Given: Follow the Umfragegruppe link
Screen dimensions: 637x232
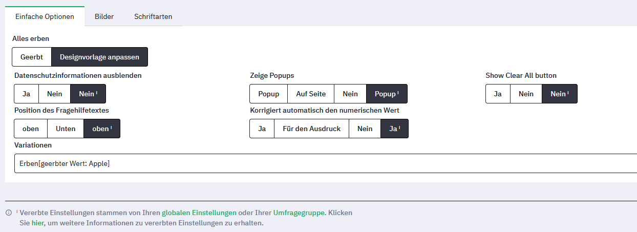Looking at the screenshot, I should click(299, 213).
